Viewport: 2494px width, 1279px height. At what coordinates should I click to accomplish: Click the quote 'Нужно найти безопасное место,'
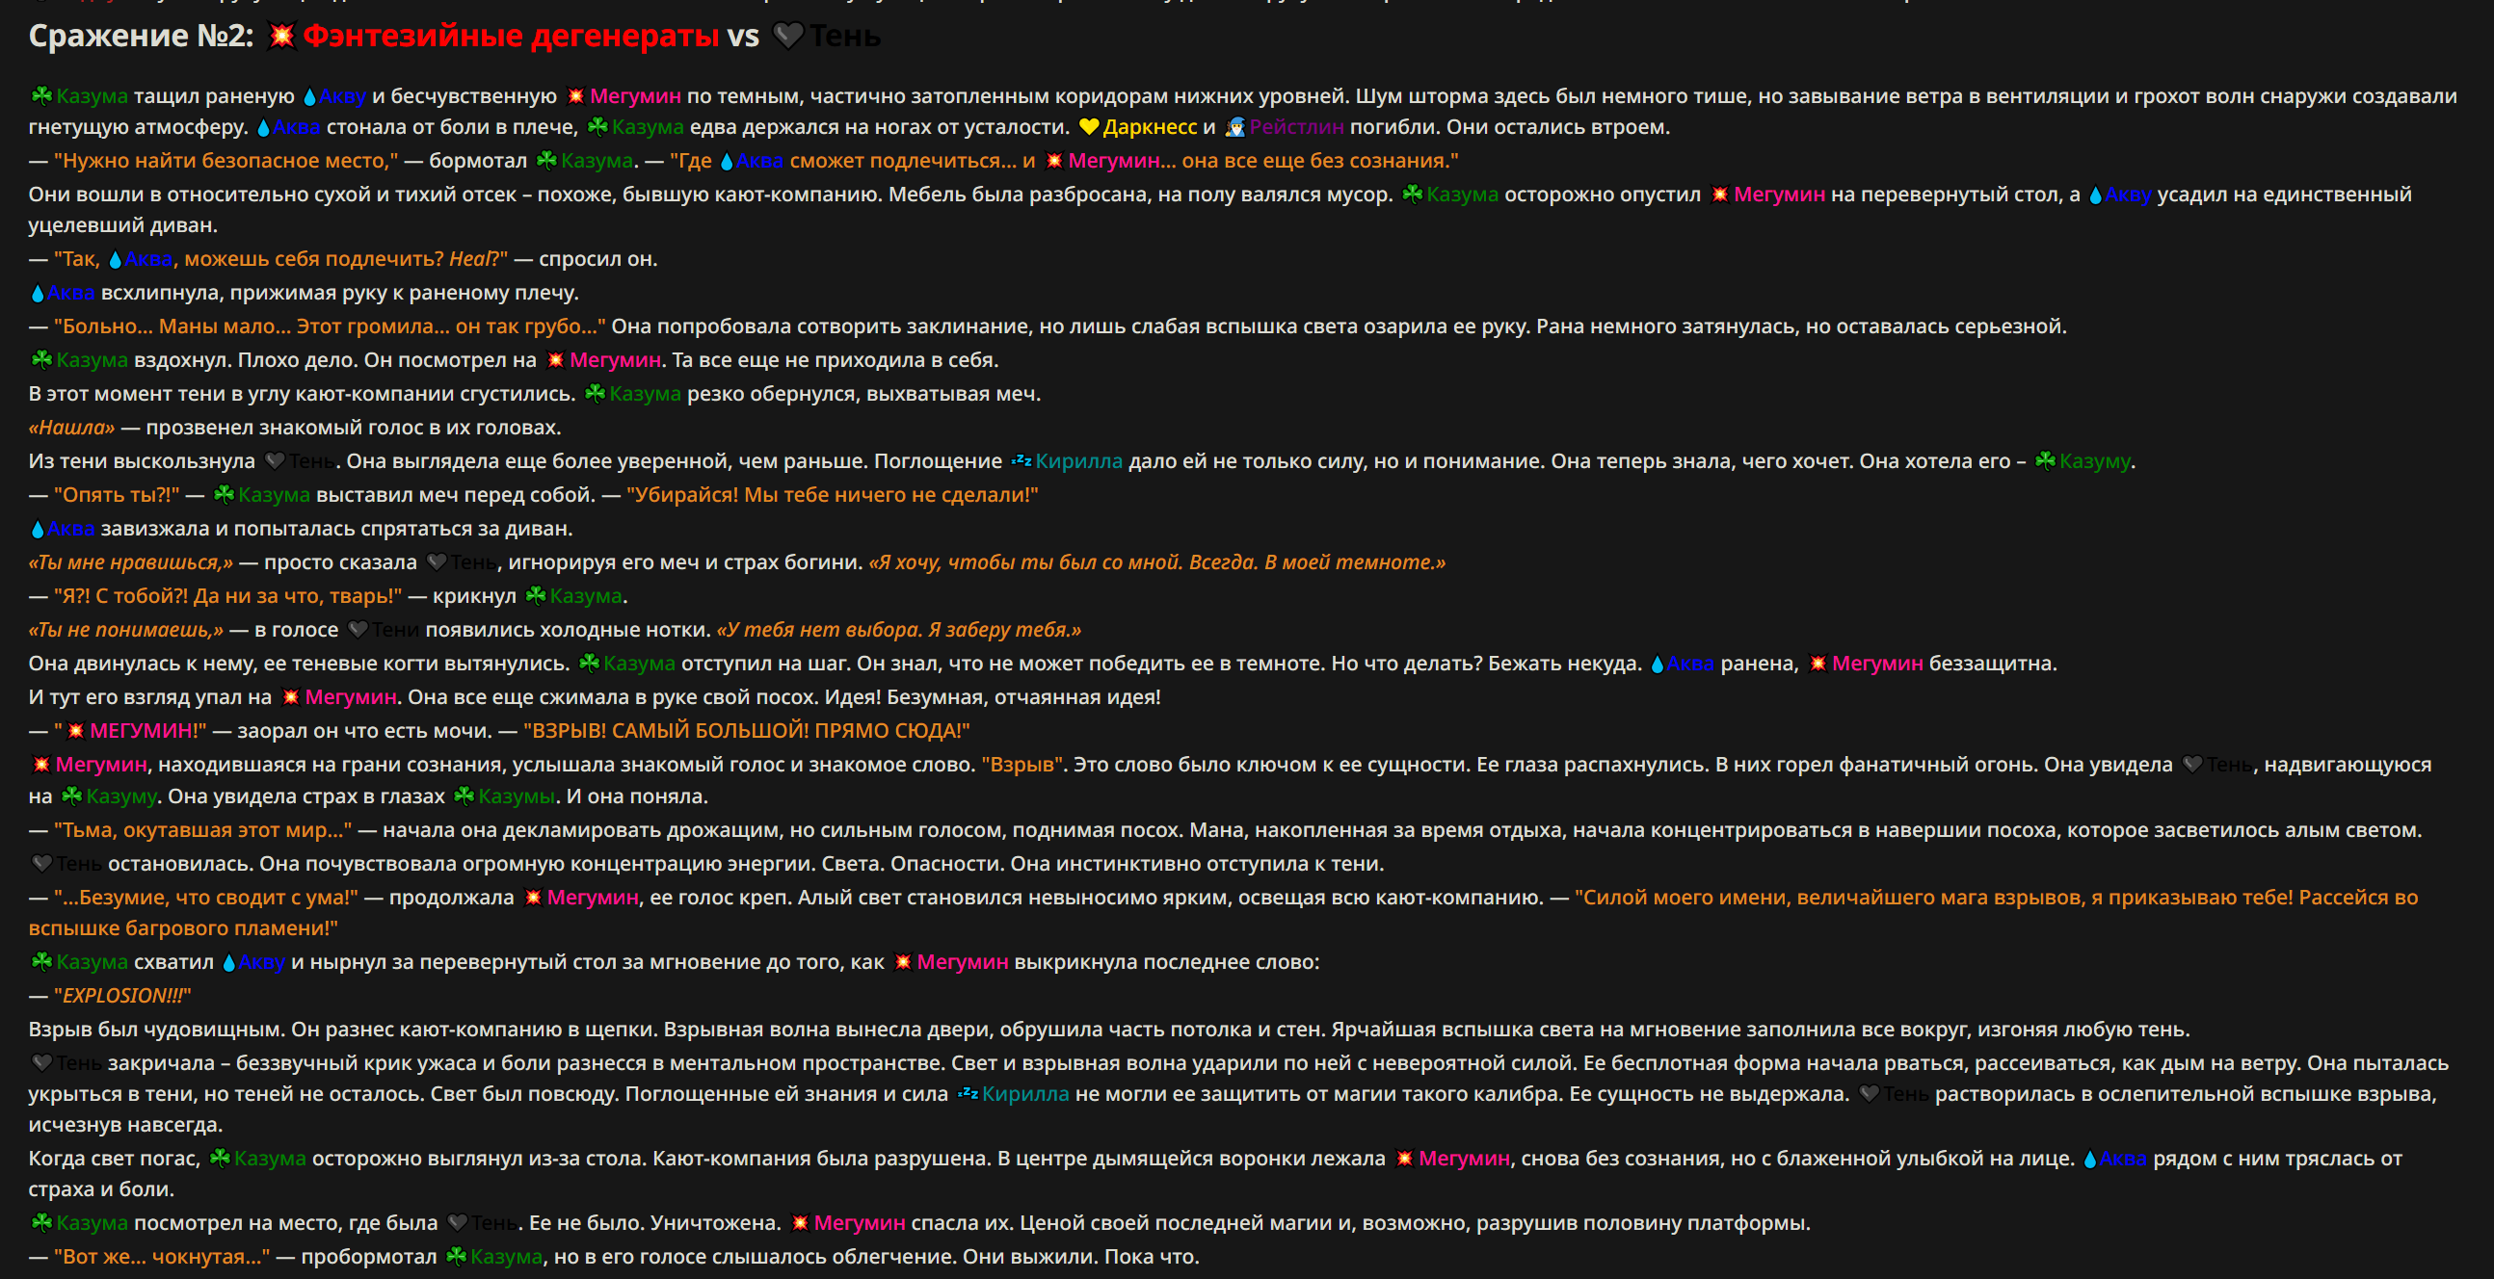pos(226,161)
